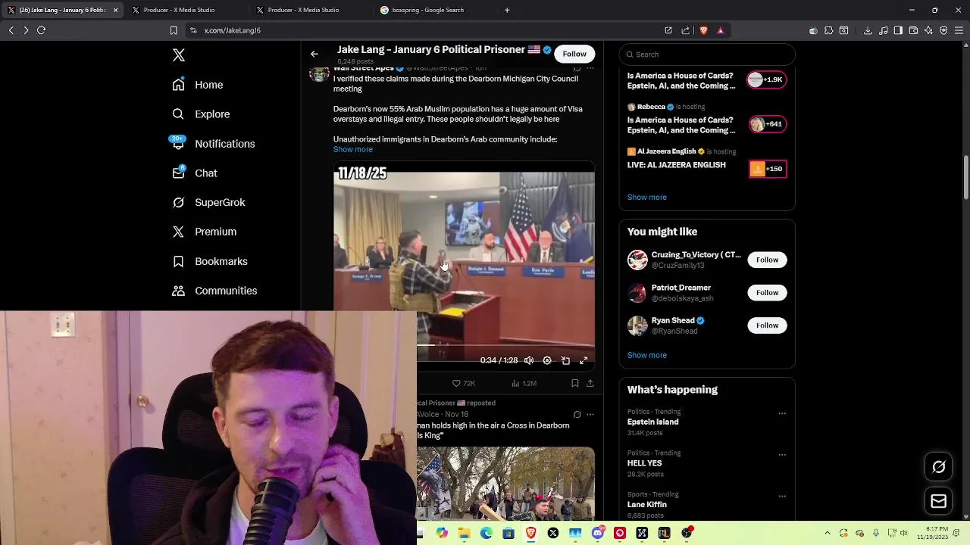This screenshot has height=545, width=970.
Task: Click the X search input field
Action: [707, 54]
